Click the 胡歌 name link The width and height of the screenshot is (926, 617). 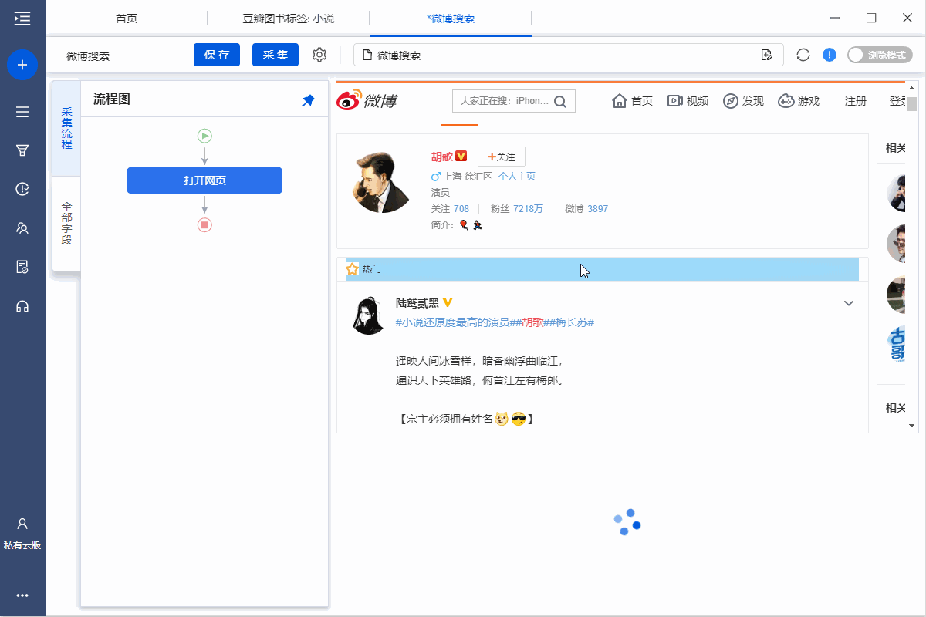441,157
